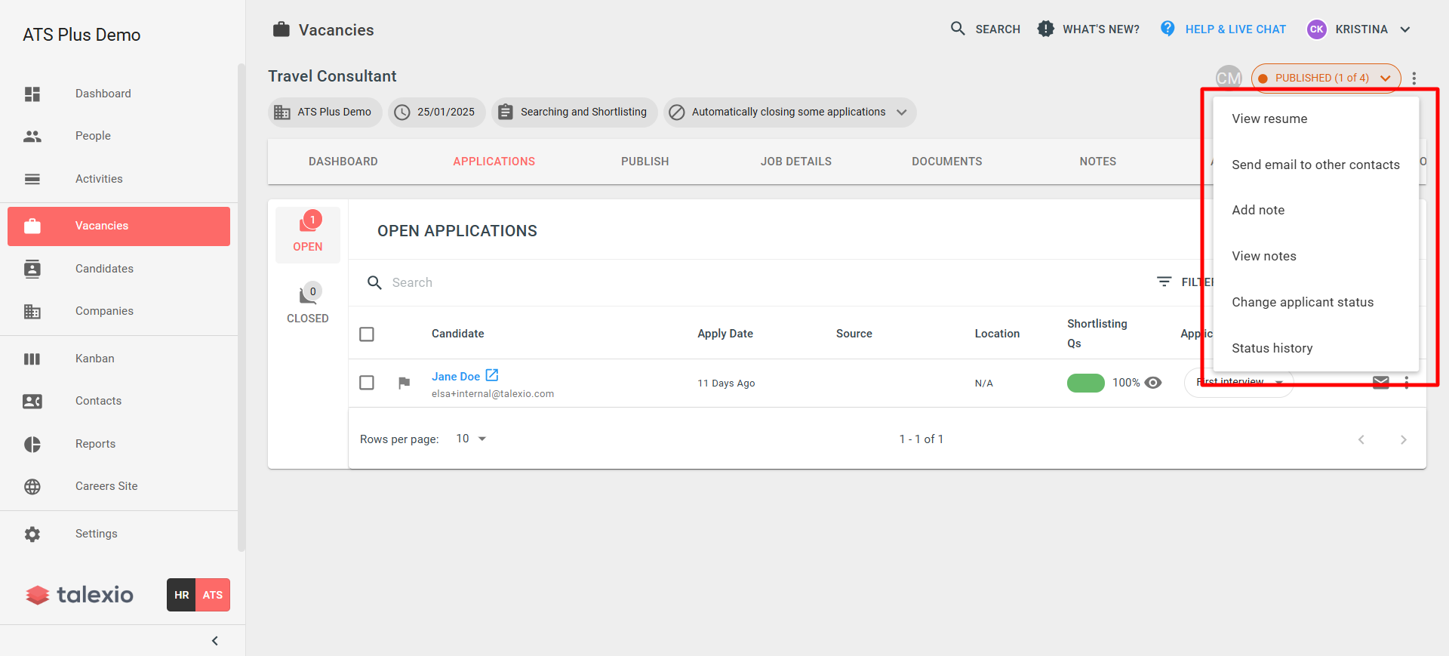Viewport: 1449px width, 656px height.
Task: Click the Reports pie chart icon
Action: (x=32, y=444)
